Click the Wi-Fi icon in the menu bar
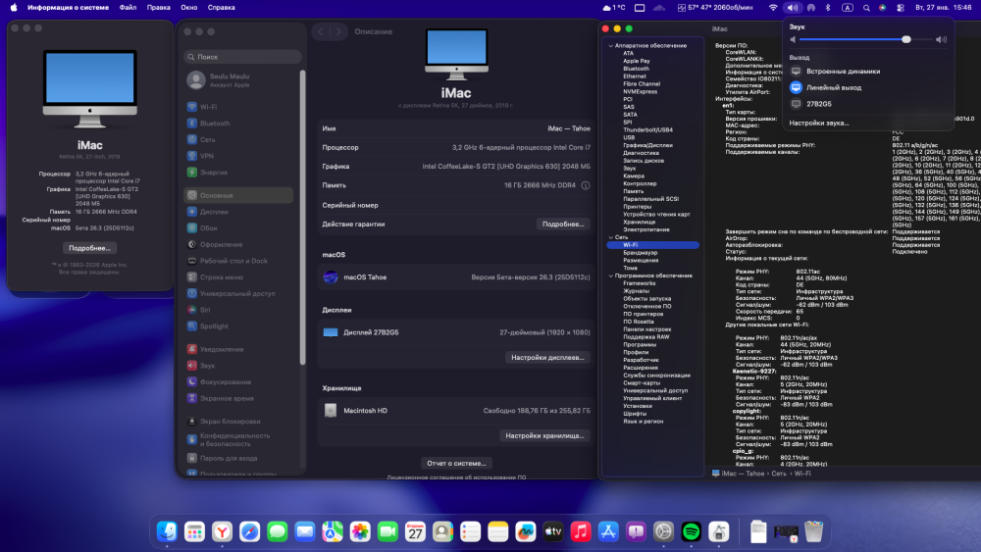The height and width of the screenshot is (552, 981). coord(773,8)
